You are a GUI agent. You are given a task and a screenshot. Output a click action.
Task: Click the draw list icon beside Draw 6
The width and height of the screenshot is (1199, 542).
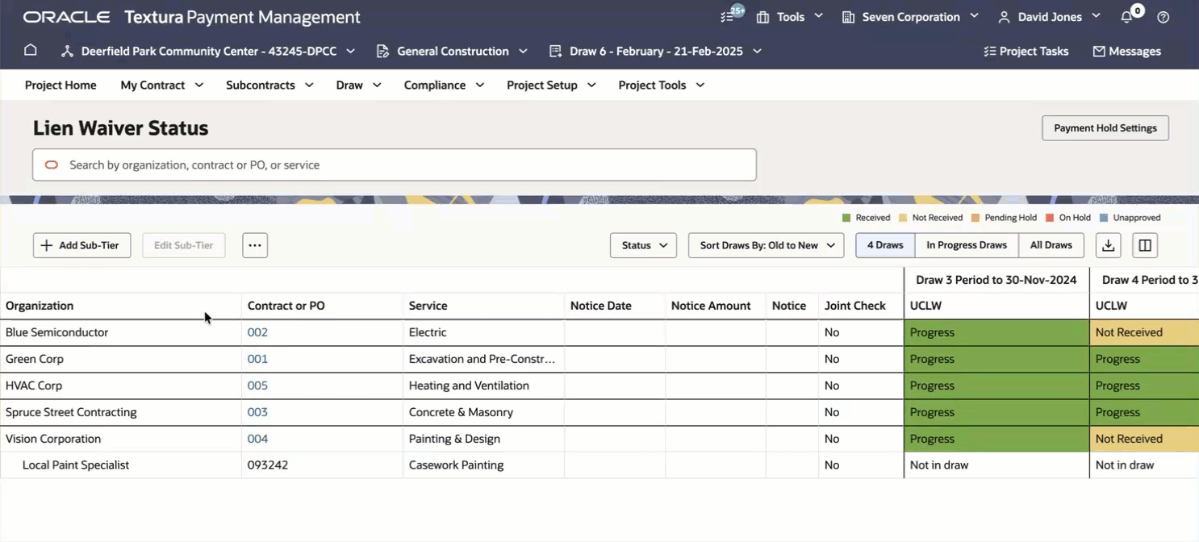point(555,51)
